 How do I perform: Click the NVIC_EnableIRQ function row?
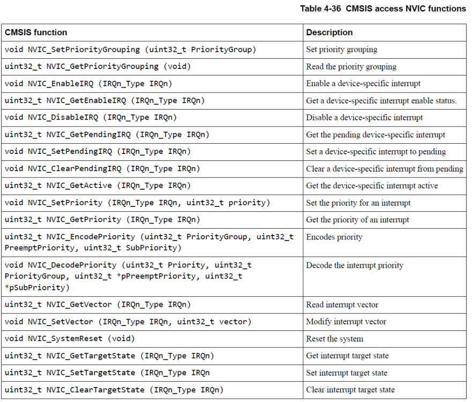(88, 84)
